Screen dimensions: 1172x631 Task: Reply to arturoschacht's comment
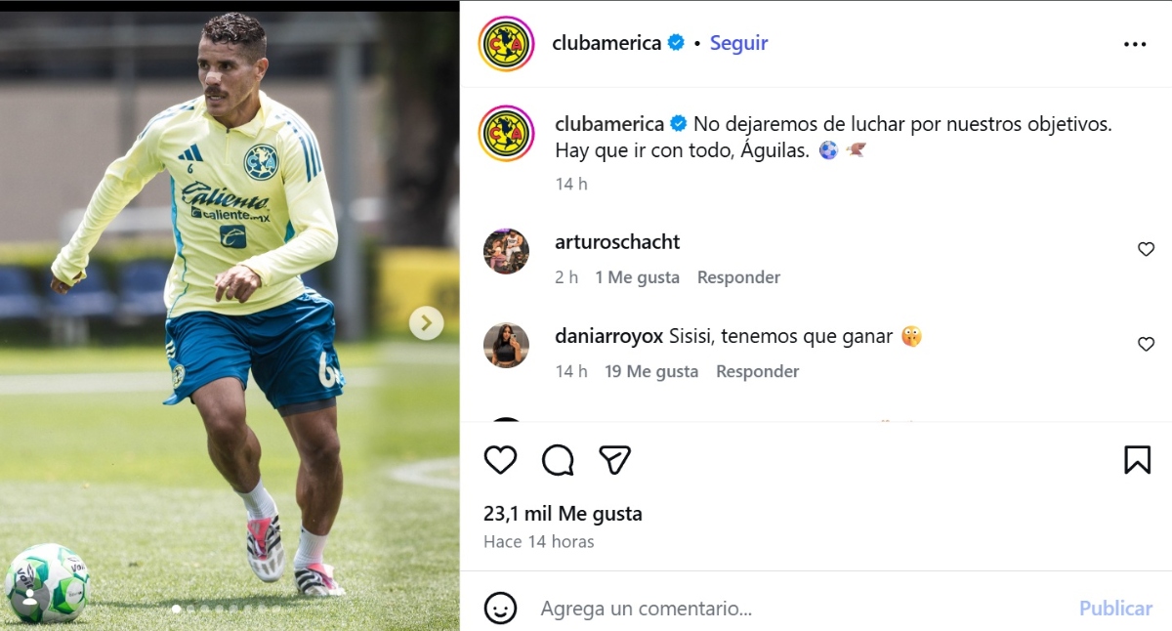[x=738, y=277]
